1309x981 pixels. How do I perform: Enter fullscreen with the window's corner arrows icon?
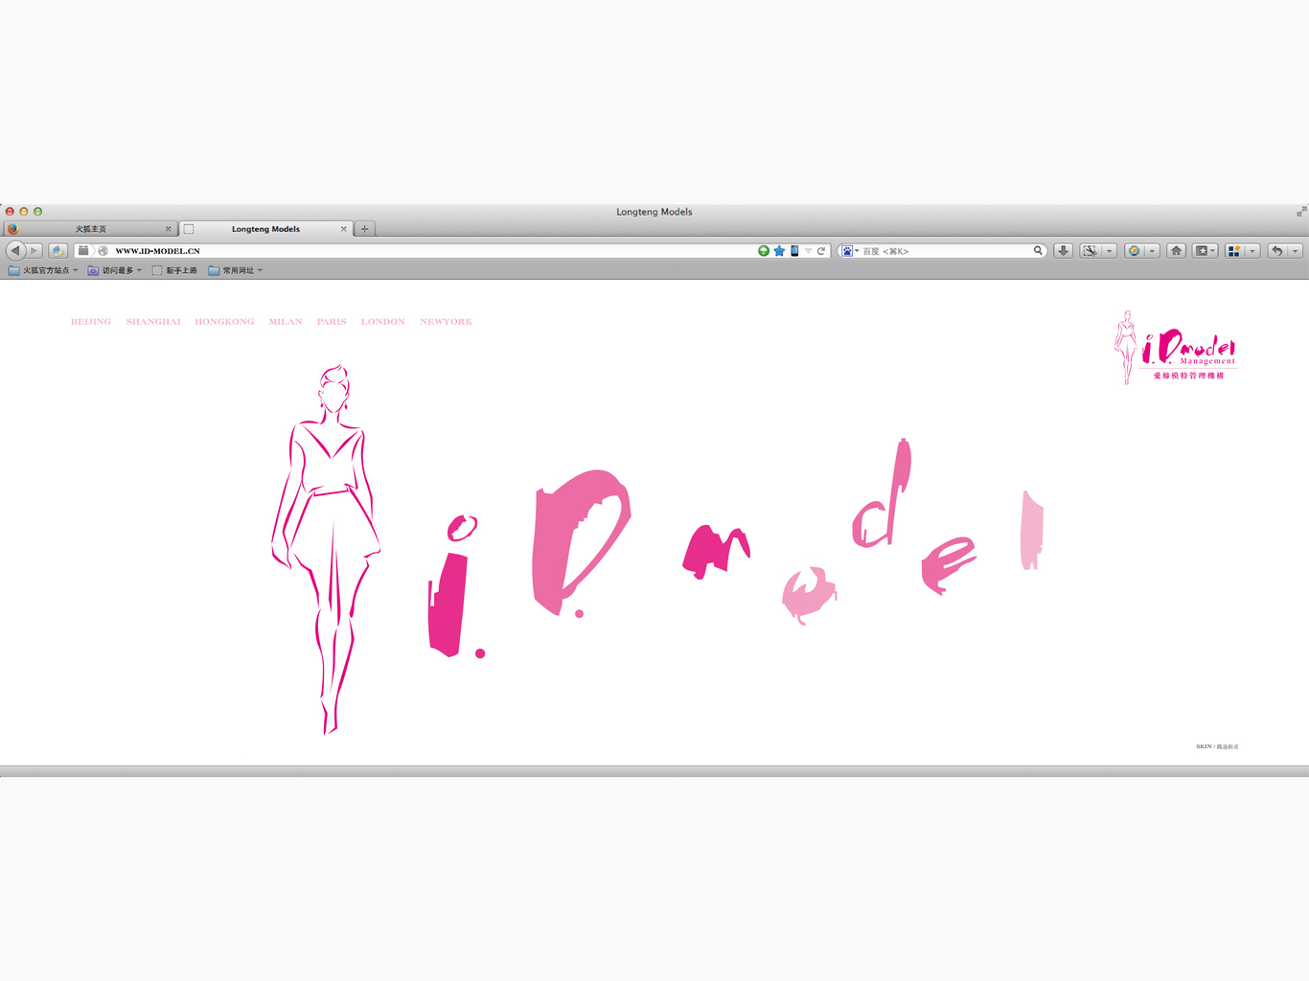pos(1300,212)
